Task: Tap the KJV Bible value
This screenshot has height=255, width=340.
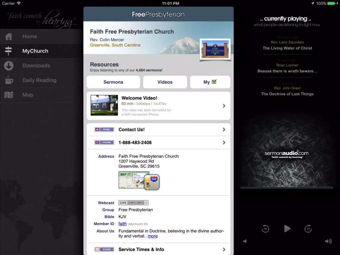Action: pos(122,217)
